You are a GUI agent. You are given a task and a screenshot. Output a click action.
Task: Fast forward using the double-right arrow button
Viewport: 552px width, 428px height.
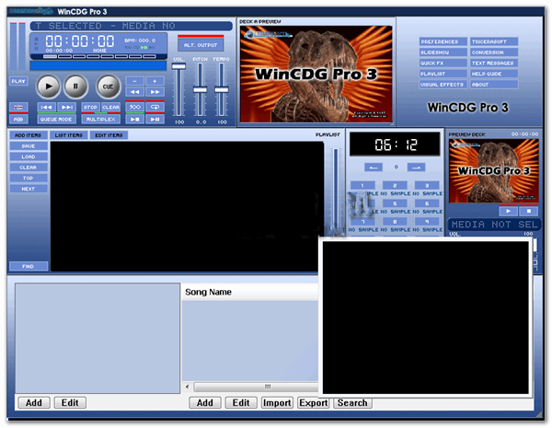155,92
